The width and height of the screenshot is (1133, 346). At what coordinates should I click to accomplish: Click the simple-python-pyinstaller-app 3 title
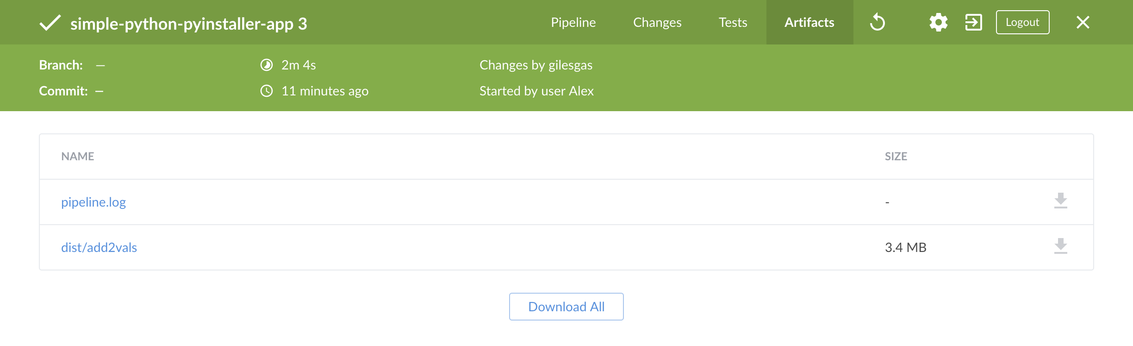pos(188,24)
